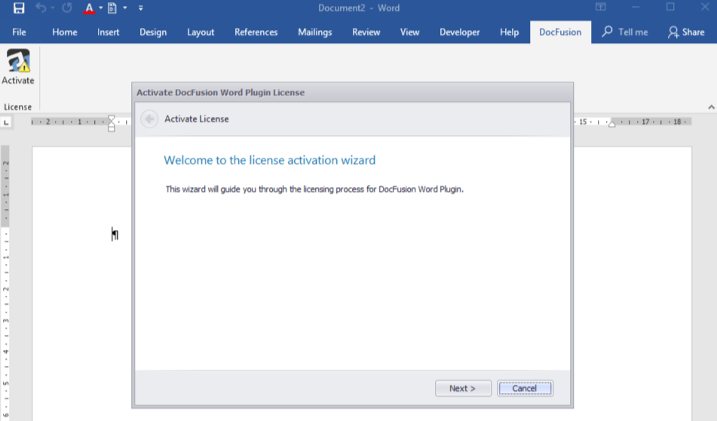Collapse the ribbon with the chevron
This screenshot has height=421, width=717.
pos(711,107)
